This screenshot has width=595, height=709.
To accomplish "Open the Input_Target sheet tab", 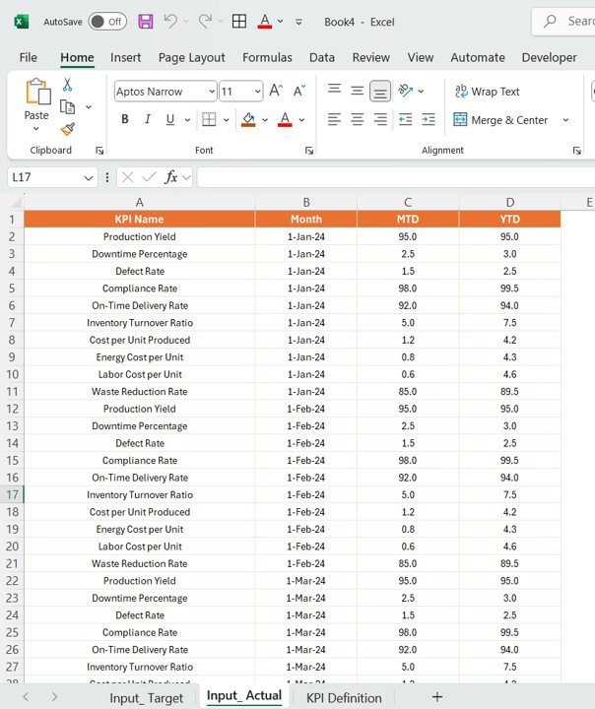I will 146,698.
